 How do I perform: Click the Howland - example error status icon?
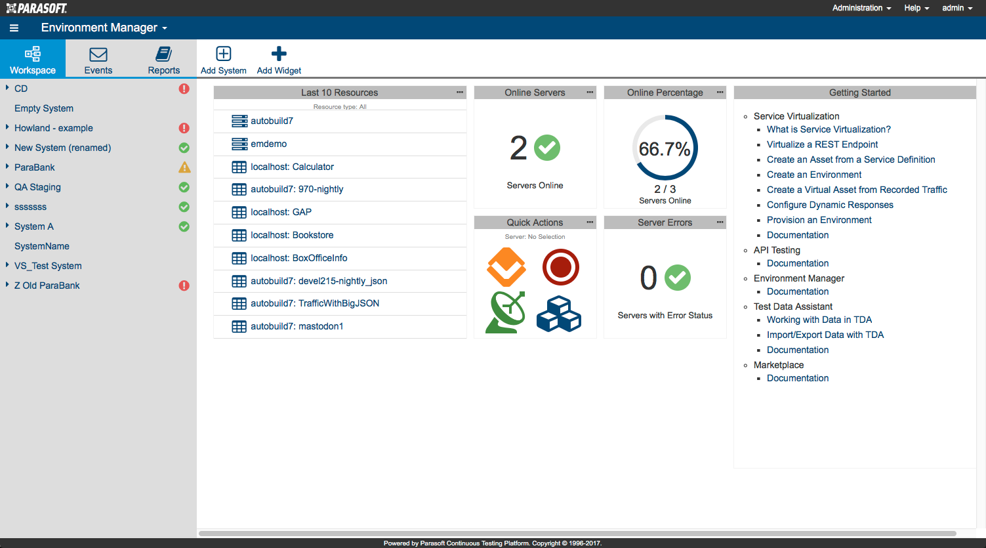click(184, 128)
